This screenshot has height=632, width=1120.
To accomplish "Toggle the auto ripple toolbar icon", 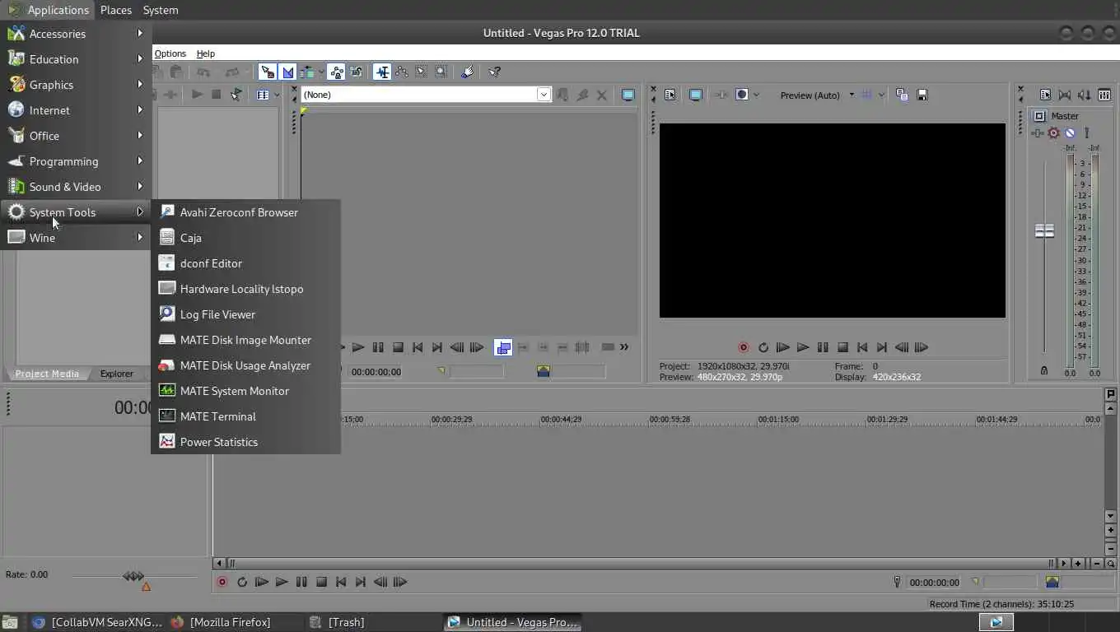I will [307, 72].
